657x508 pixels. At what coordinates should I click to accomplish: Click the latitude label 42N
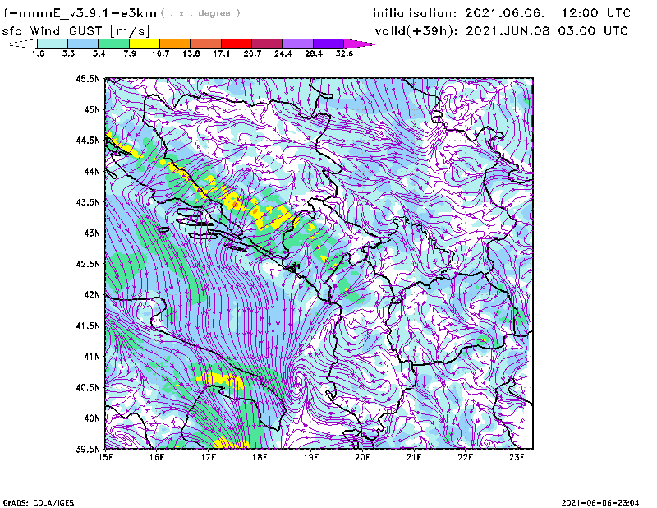click(x=92, y=295)
